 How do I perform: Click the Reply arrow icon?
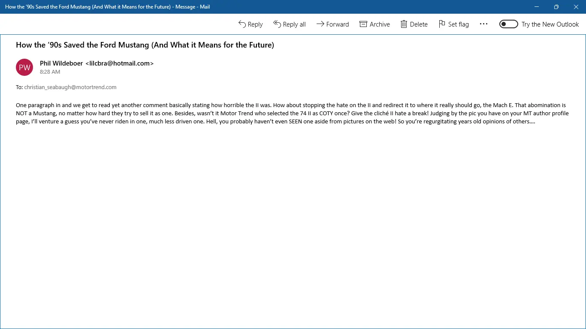click(242, 24)
